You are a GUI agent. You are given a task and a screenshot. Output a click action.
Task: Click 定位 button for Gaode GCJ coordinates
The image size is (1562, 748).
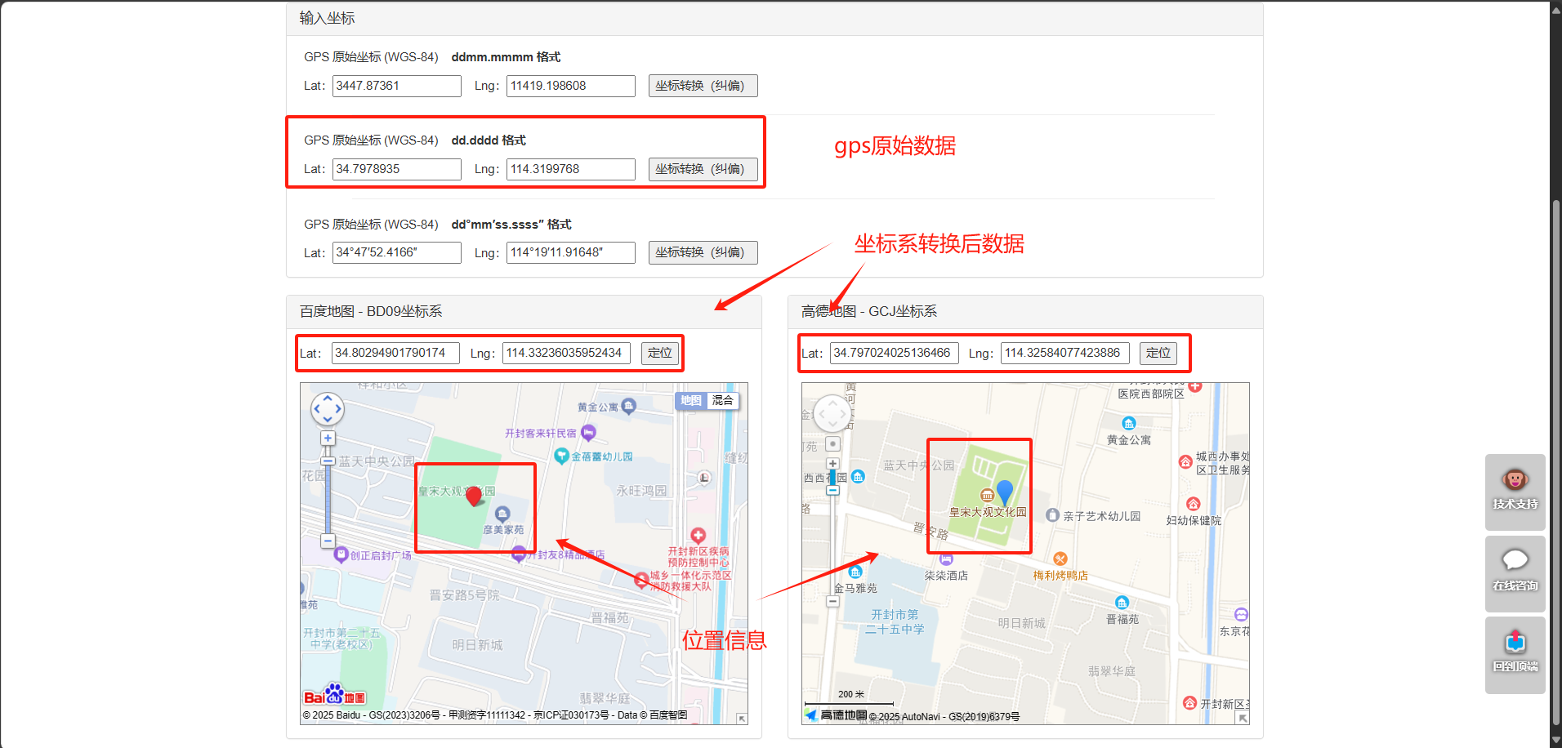coord(1158,353)
